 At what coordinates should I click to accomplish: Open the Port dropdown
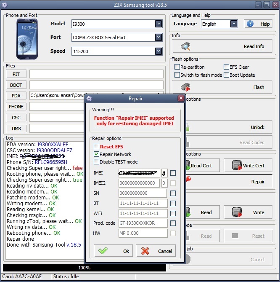(158, 37)
